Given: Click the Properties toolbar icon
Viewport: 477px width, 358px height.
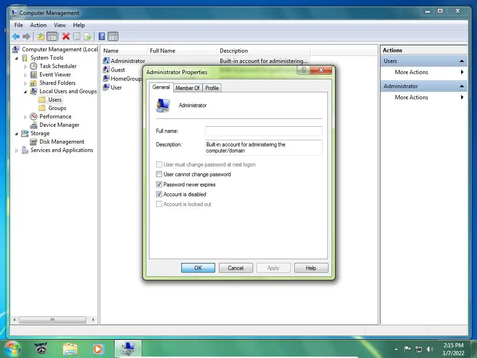Looking at the screenshot, I should coord(77,37).
